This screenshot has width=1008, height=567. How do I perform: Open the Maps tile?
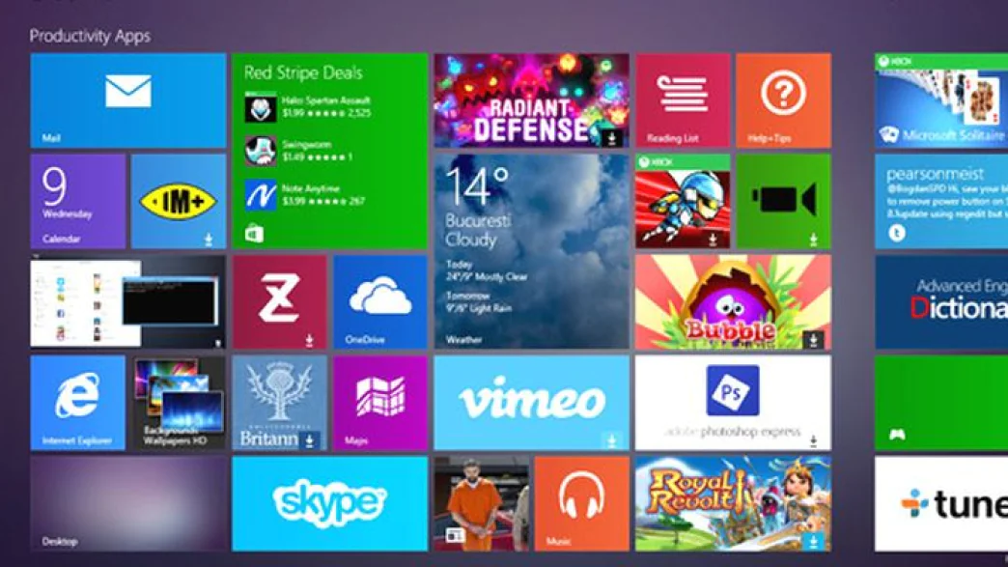click(x=379, y=403)
